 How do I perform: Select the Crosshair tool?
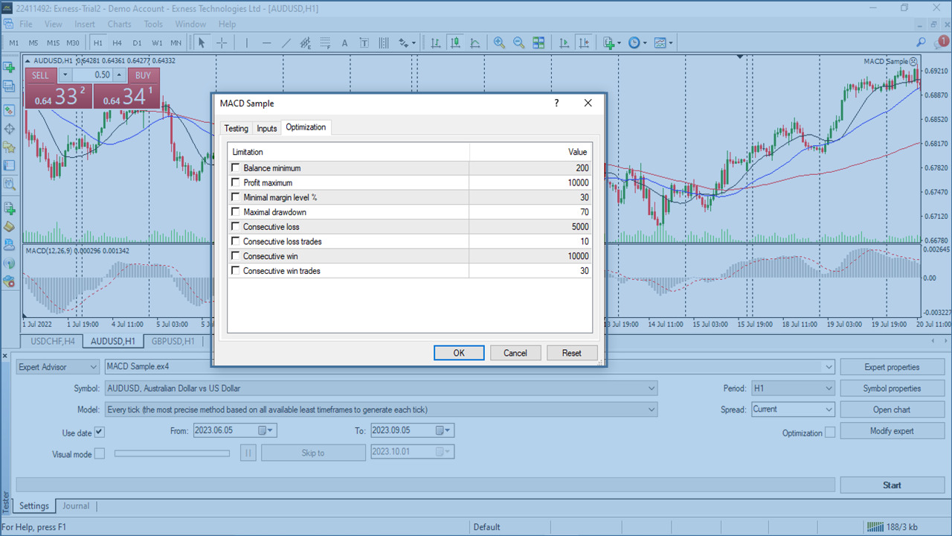pyautogui.click(x=221, y=42)
